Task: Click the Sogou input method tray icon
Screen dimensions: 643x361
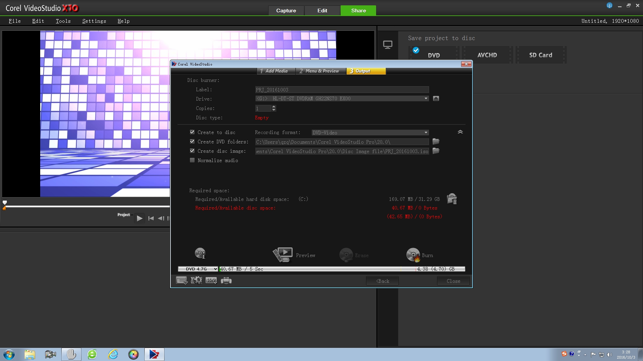Action: click(x=564, y=354)
